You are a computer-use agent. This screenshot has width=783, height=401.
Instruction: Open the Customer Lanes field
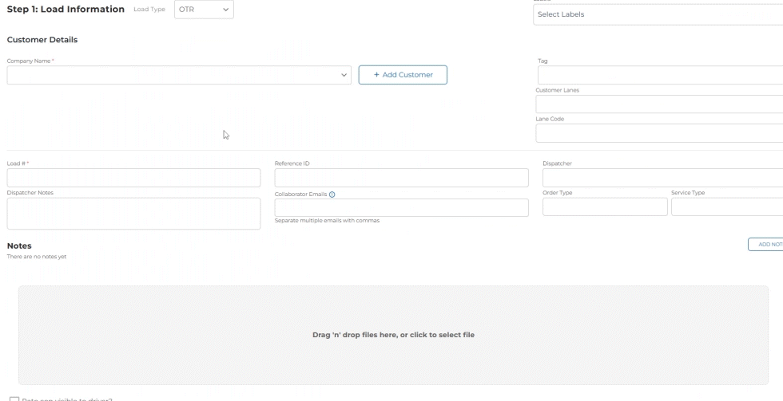point(659,104)
